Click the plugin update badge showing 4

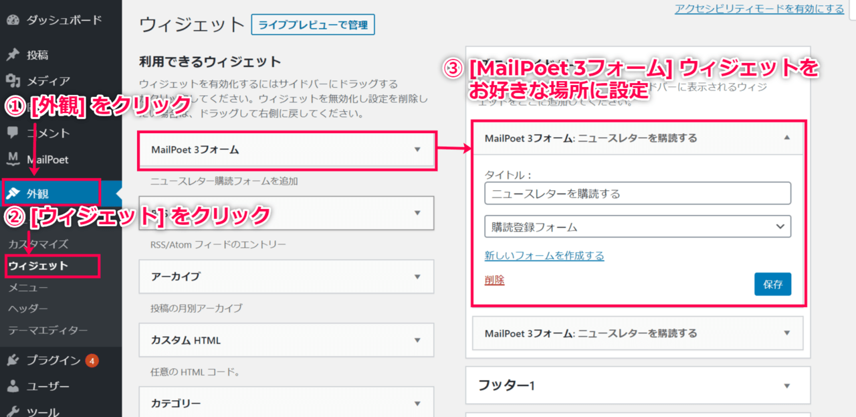click(92, 361)
